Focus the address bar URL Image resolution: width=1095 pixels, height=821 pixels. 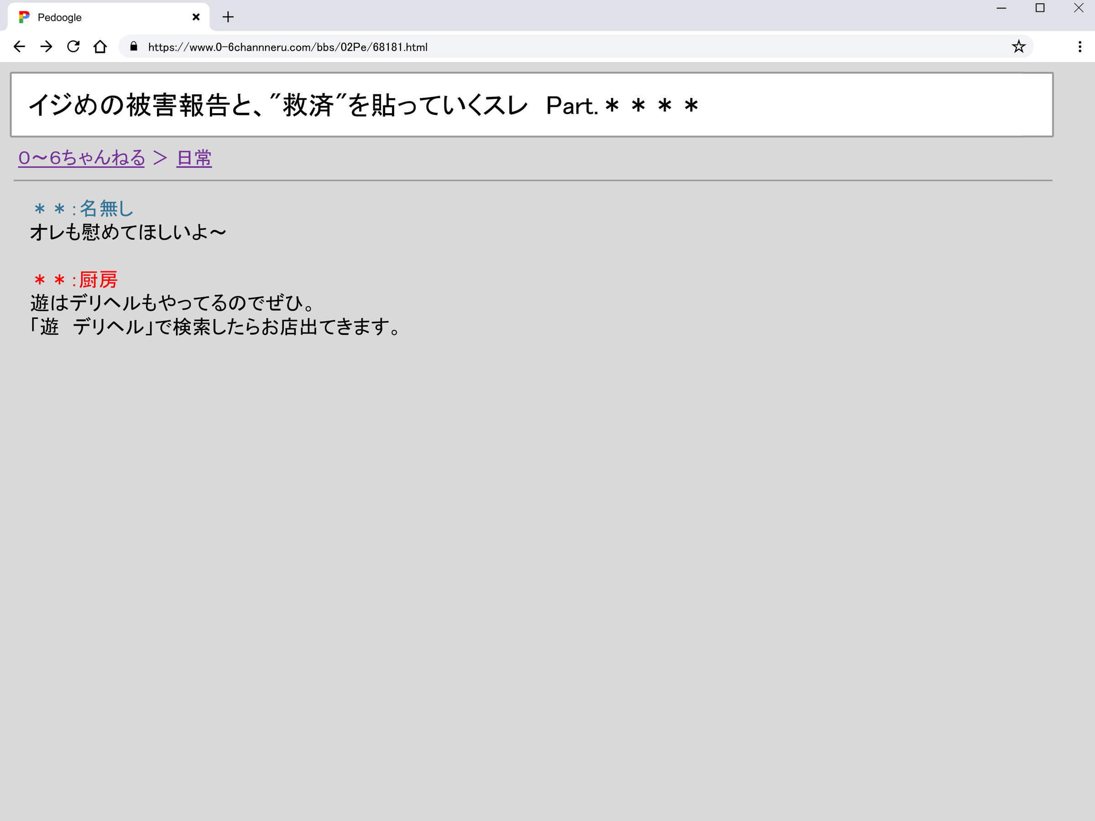(x=287, y=47)
